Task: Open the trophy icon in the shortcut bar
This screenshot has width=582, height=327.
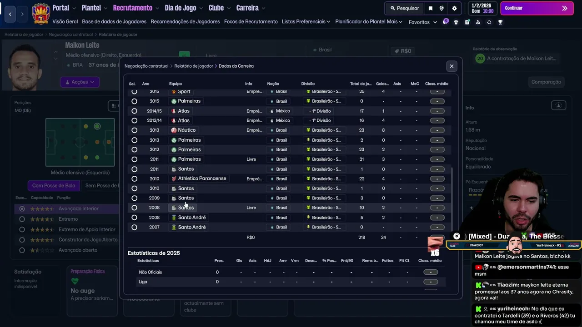Action: click(500, 22)
